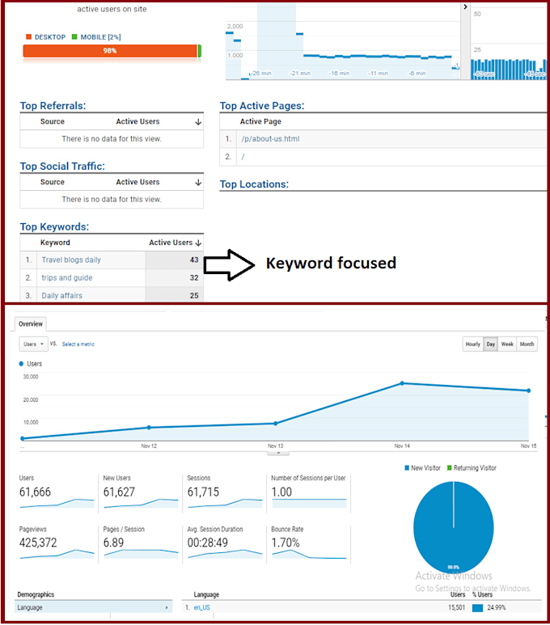Image resolution: width=550 pixels, height=625 pixels.
Task: Open the Users metric dropdown
Action: point(33,344)
